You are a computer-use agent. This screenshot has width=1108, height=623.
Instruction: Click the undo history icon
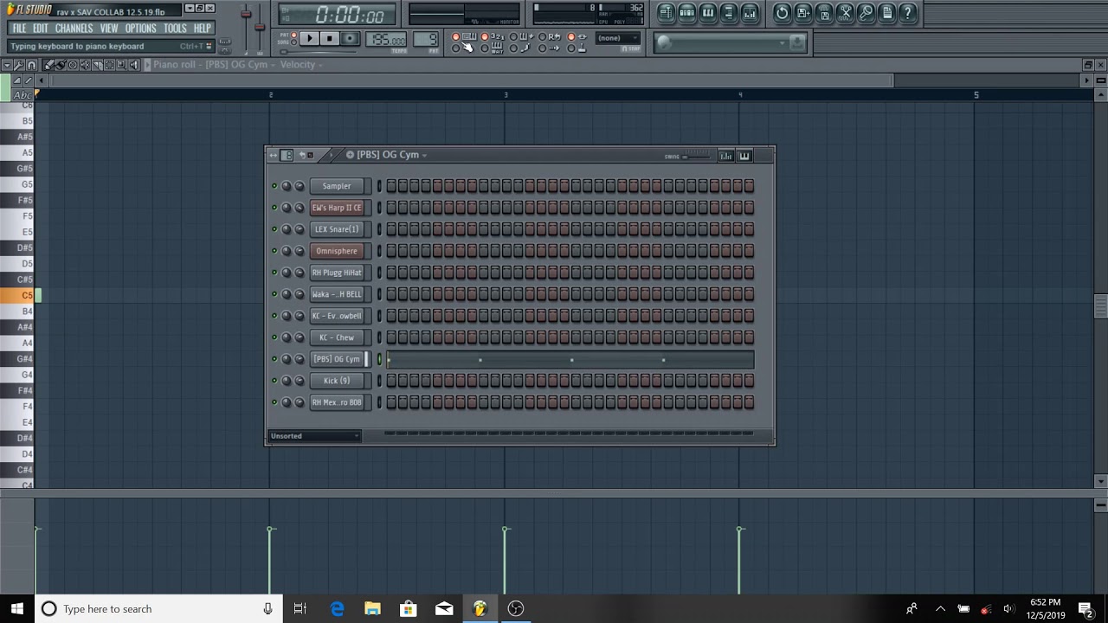[783, 13]
